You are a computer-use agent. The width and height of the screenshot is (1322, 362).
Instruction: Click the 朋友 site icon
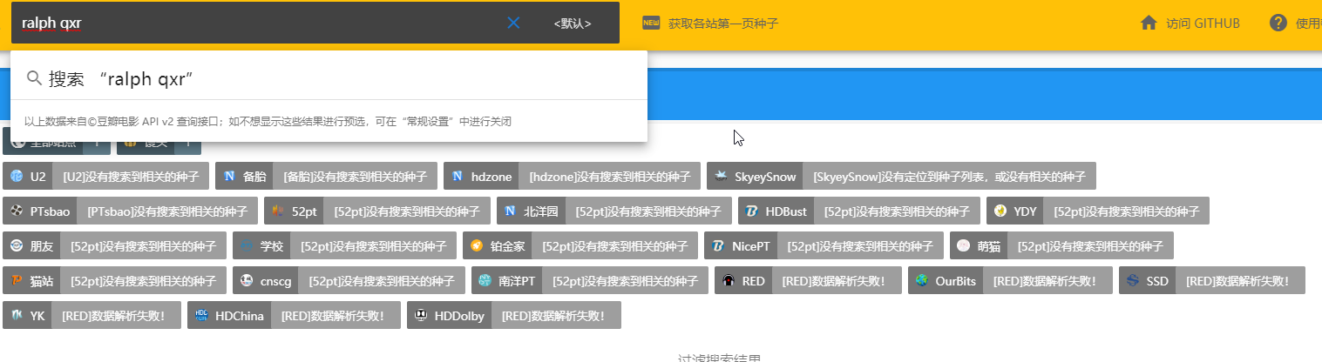click(x=17, y=246)
